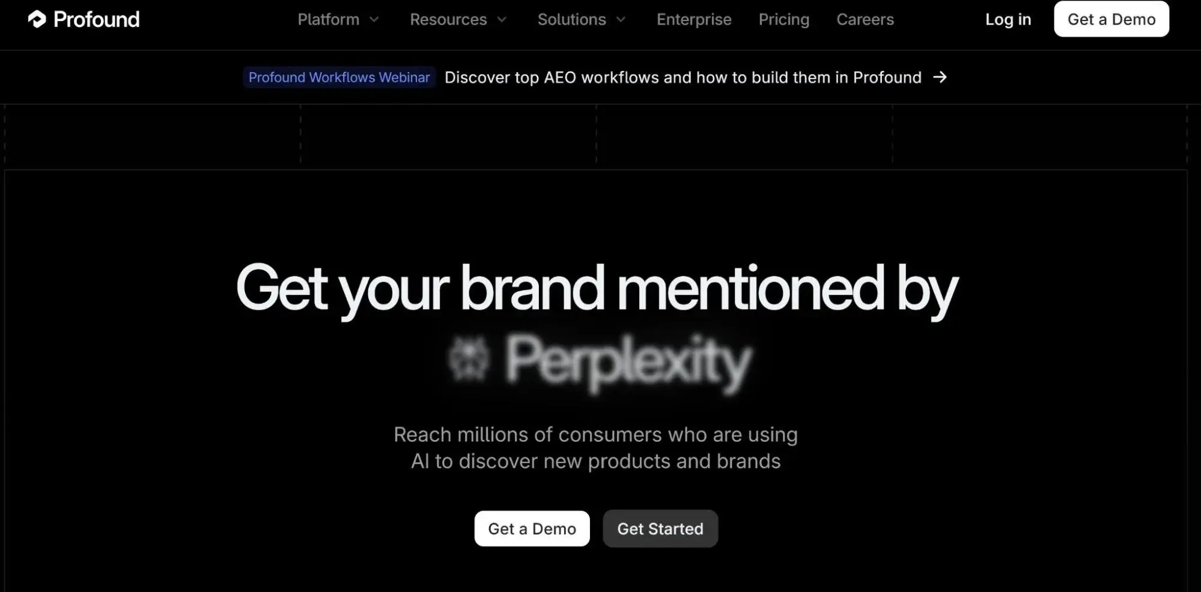Click the Get a Demo header button
This screenshot has height=592, width=1201.
pos(1111,19)
